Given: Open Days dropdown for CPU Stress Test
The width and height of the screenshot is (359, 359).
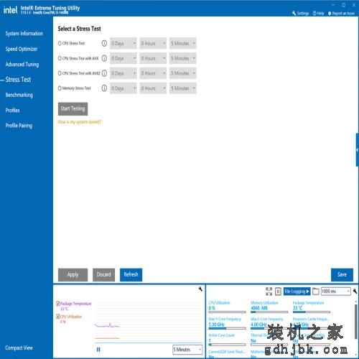Looking at the screenshot, I should [x=123, y=43].
